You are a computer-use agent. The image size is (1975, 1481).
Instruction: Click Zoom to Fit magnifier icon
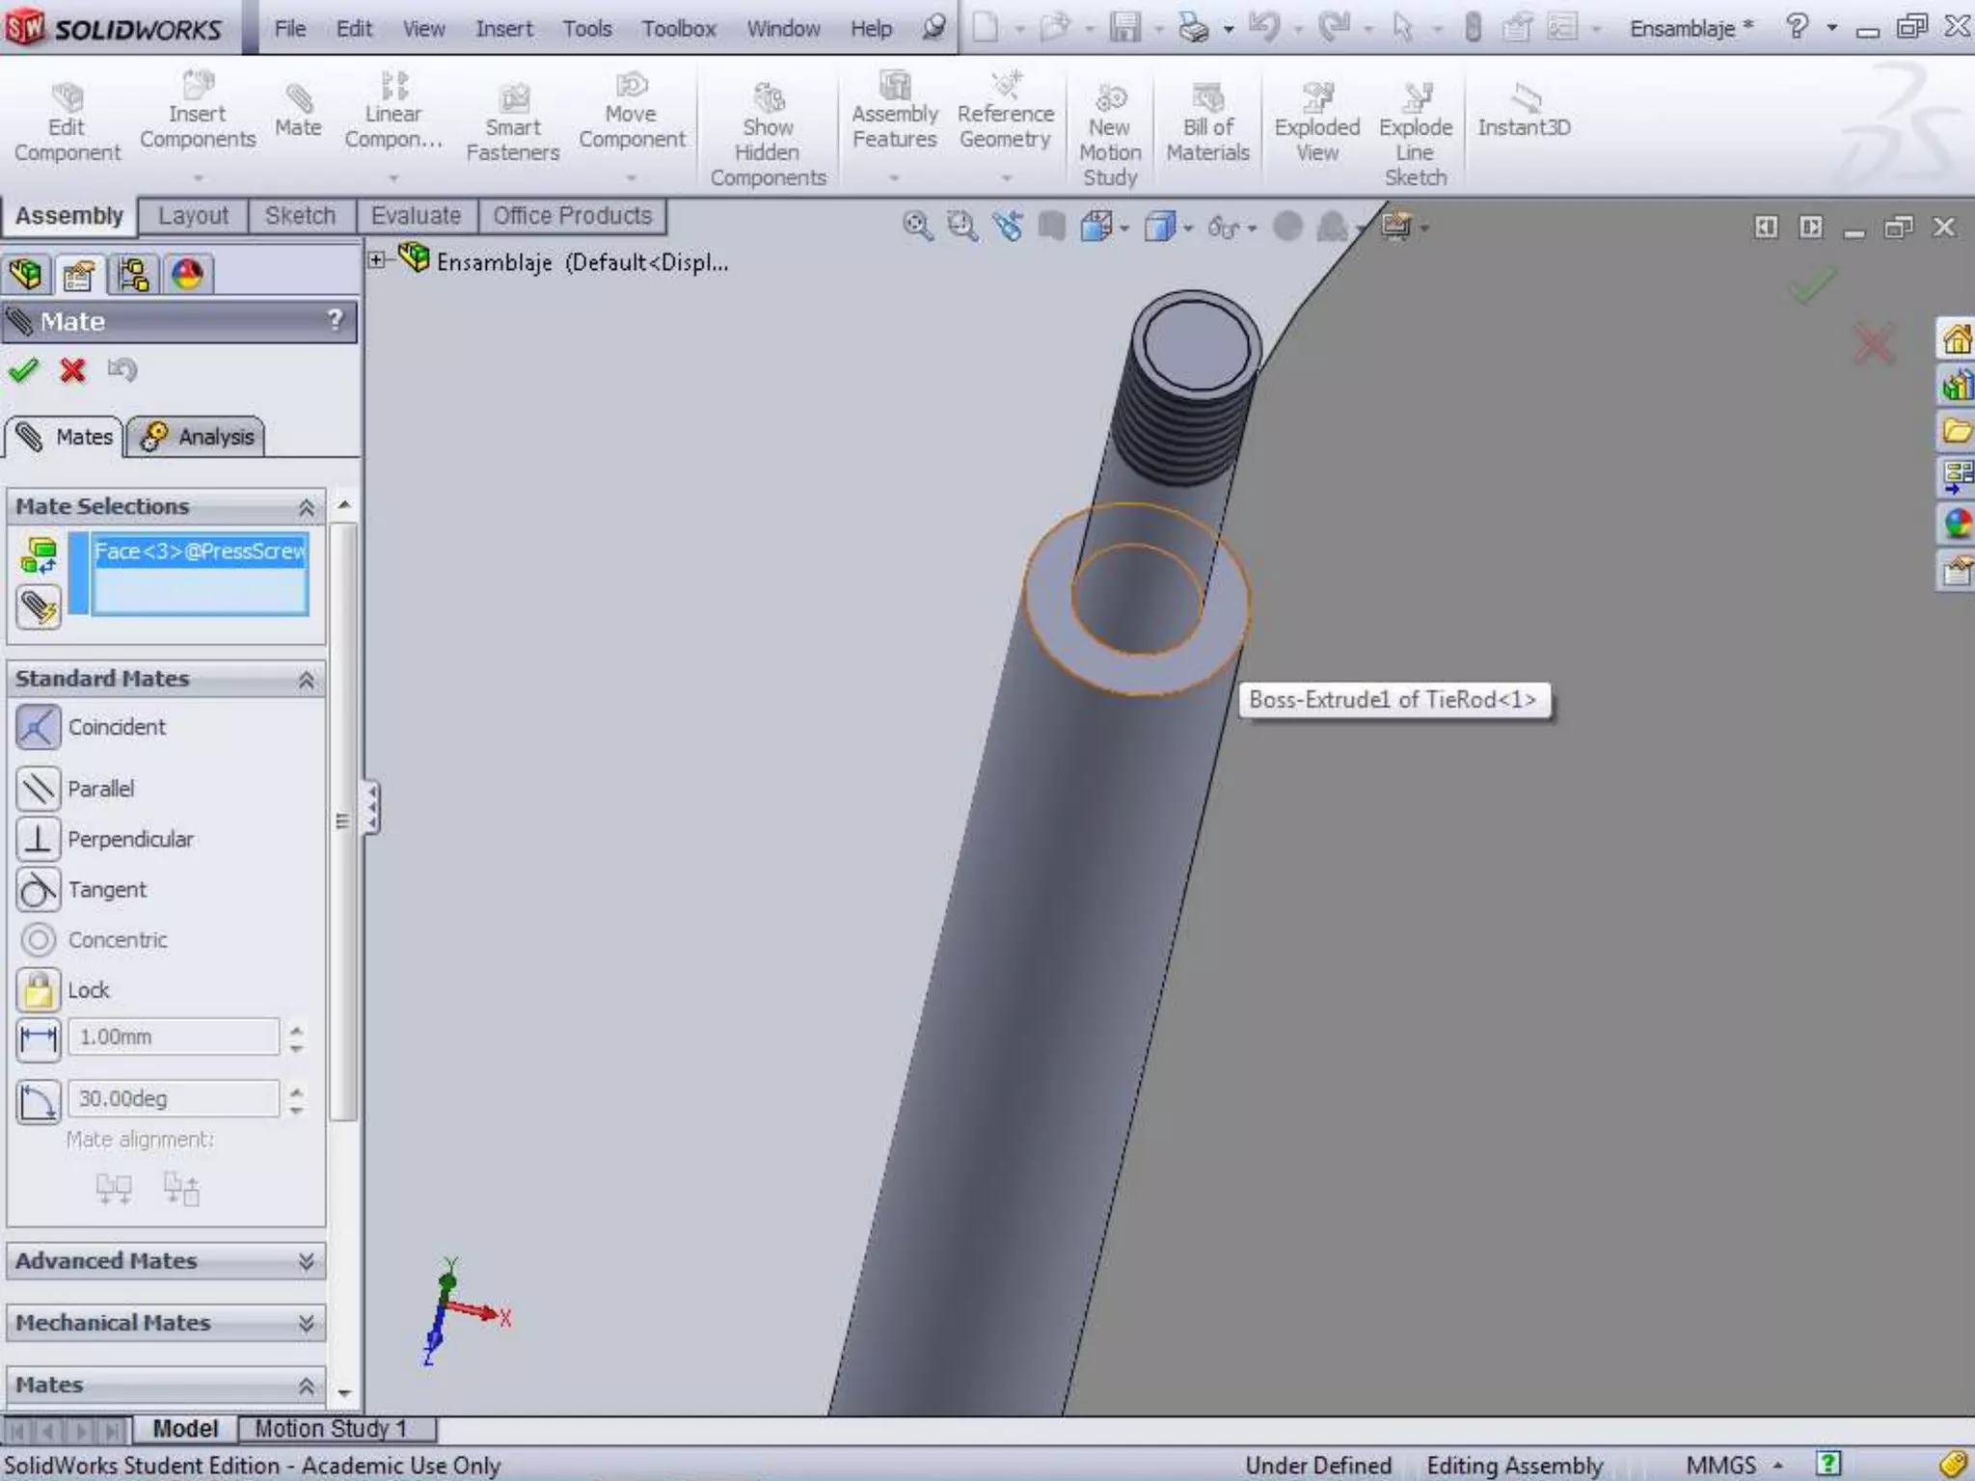click(x=917, y=228)
